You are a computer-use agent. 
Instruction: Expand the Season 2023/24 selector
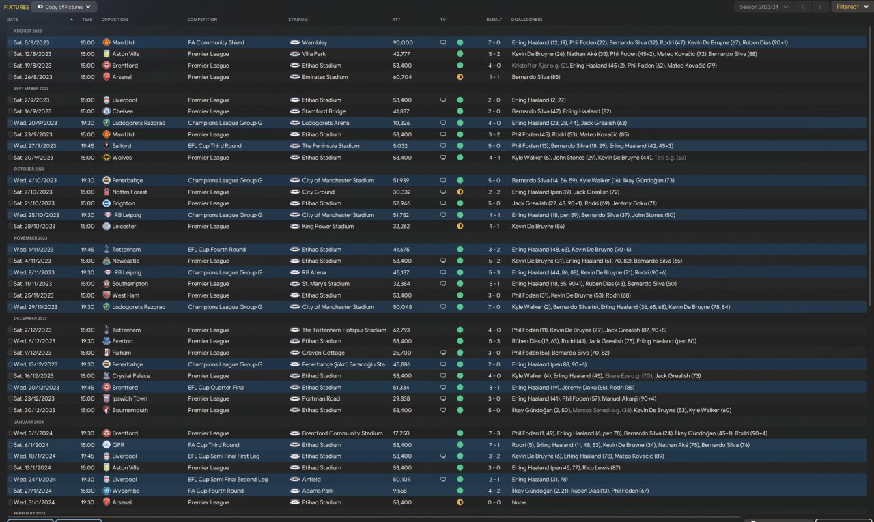point(763,7)
